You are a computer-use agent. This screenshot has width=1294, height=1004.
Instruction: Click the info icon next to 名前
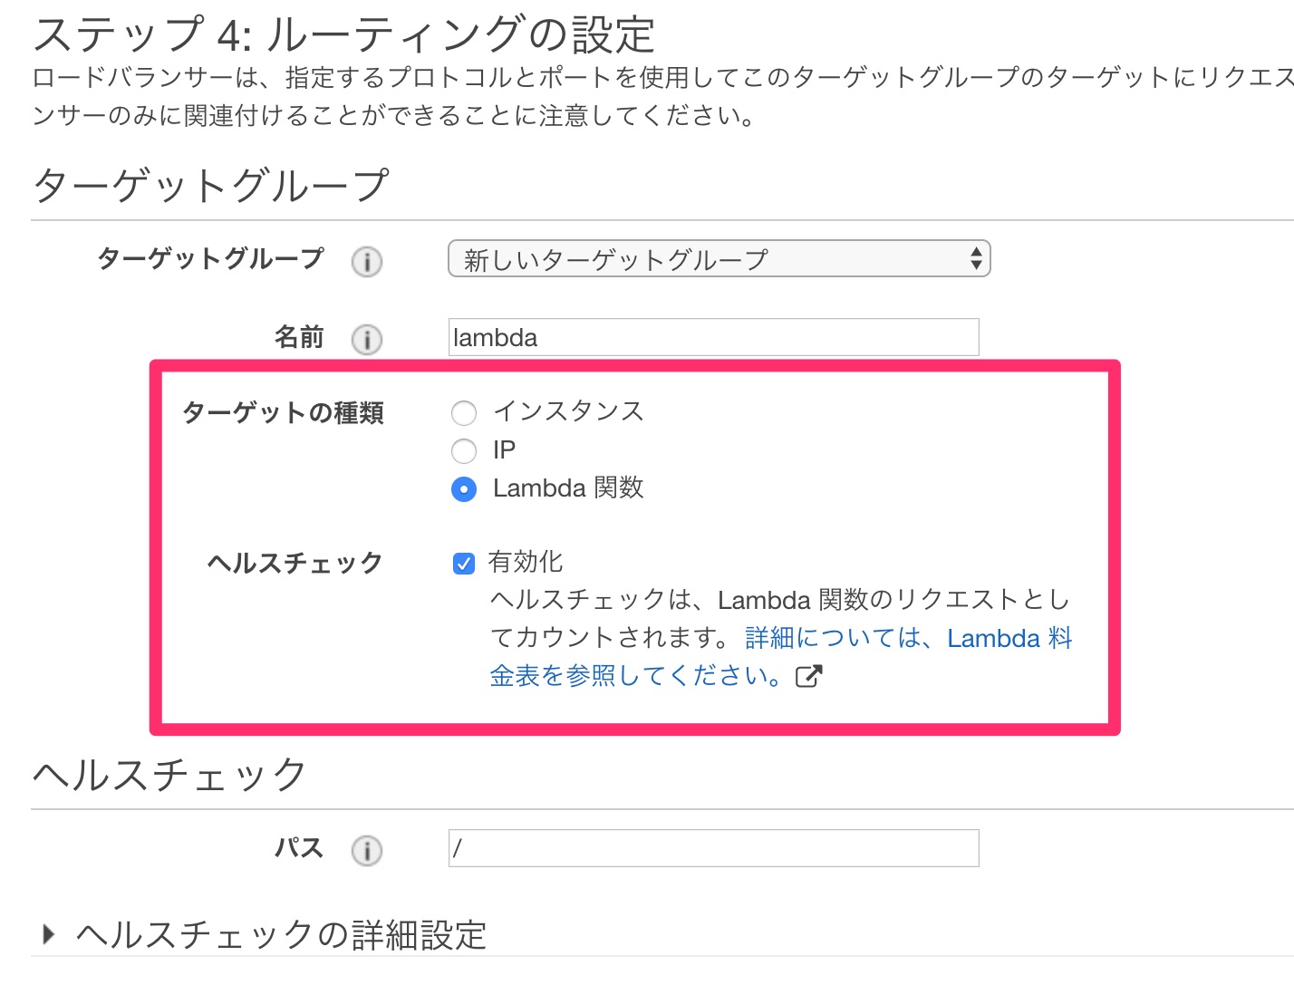click(x=366, y=339)
